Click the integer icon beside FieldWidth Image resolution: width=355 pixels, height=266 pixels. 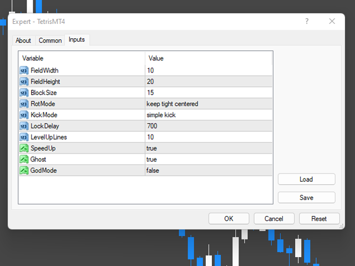pos(24,70)
